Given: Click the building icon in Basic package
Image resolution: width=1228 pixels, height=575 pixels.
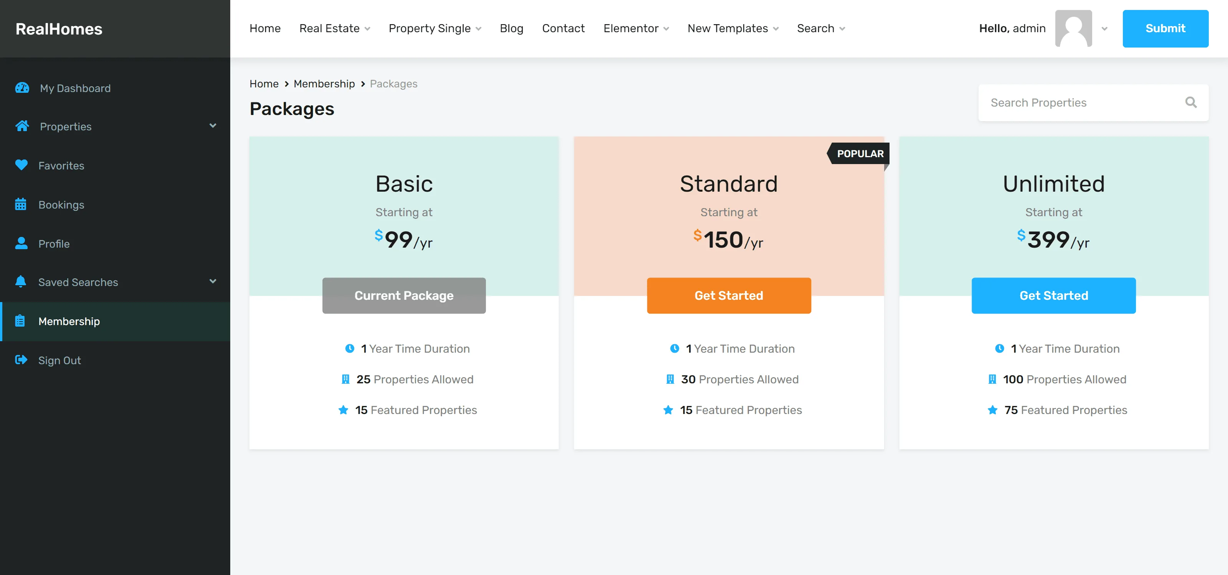Looking at the screenshot, I should click(x=346, y=379).
